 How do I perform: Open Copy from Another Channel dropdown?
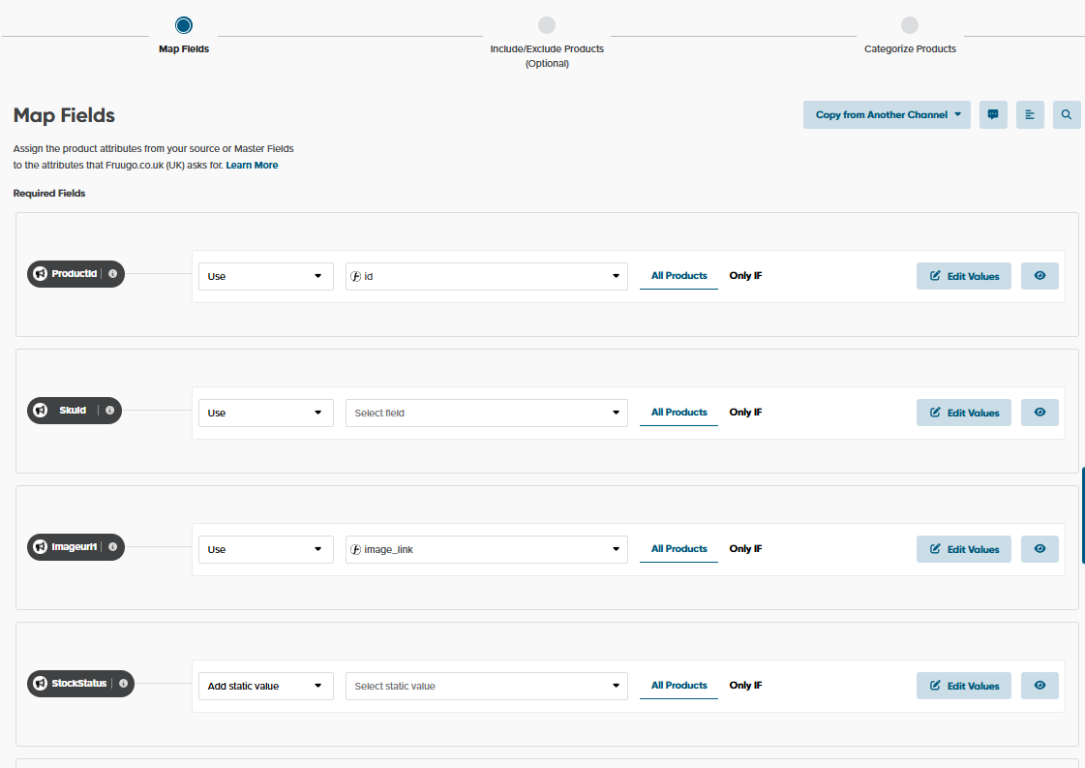click(887, 114)
